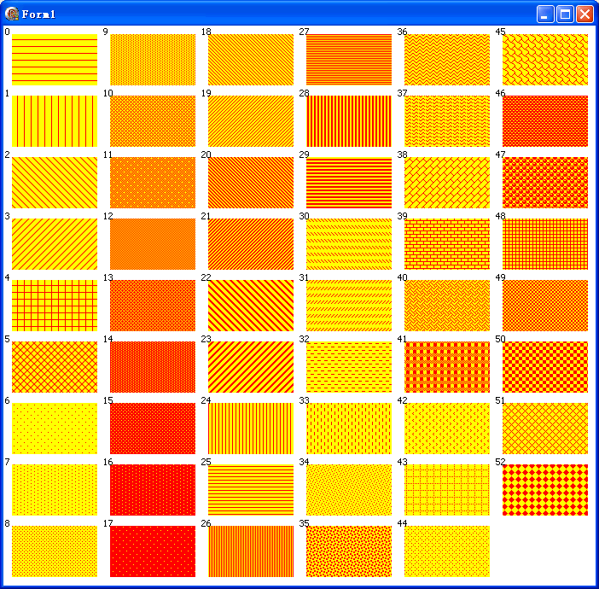Image resolution: width=599 pixels, height=589 pixels.
Task: Maximize the Form1 window
Action: [565, 15]
